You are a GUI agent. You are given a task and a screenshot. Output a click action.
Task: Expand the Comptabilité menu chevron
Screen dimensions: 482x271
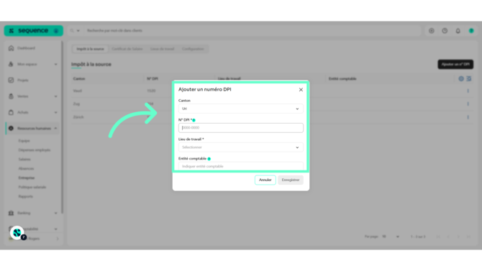click(x=55, y=229)
